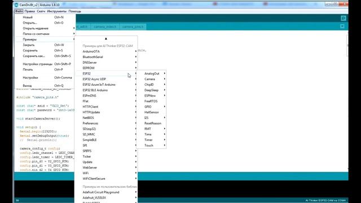Choose Сохранить menu entry
Viewport: 361px width, 203px height.
45,50
